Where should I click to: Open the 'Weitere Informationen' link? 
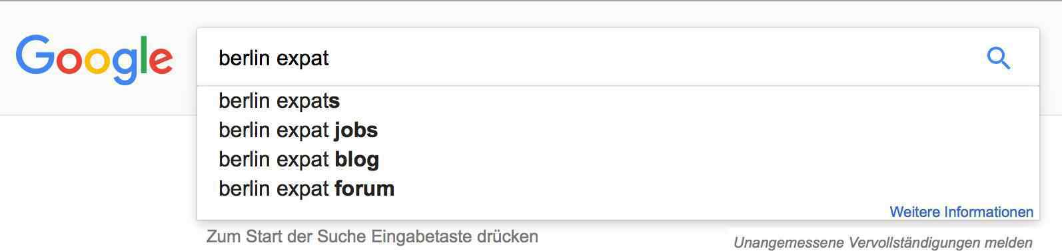click(961, 212)
